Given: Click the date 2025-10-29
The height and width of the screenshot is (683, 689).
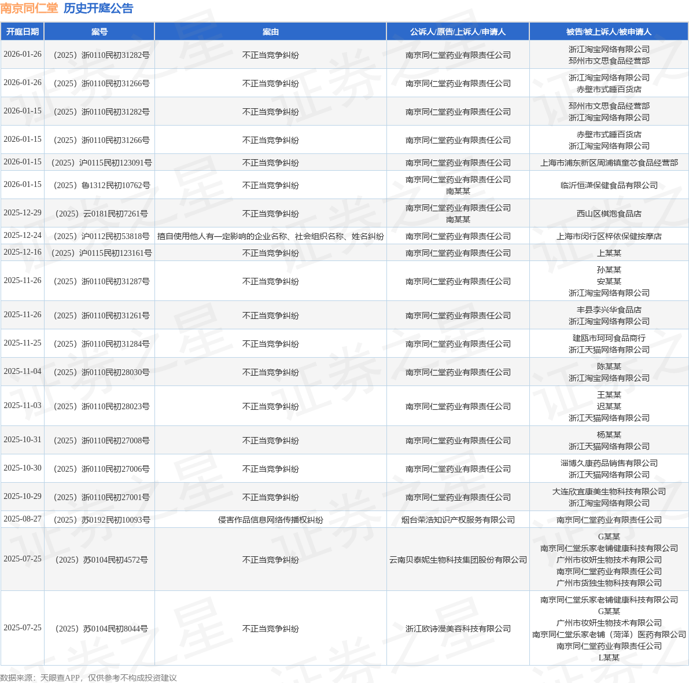Looking at the screenshot, I should (23, 496).
